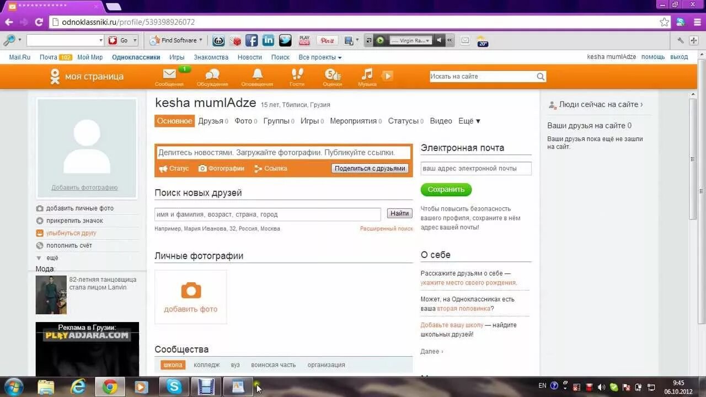706x397 pixels.
Task: Click the LinkedIn toolbar icon
Action: coord(268,40)
